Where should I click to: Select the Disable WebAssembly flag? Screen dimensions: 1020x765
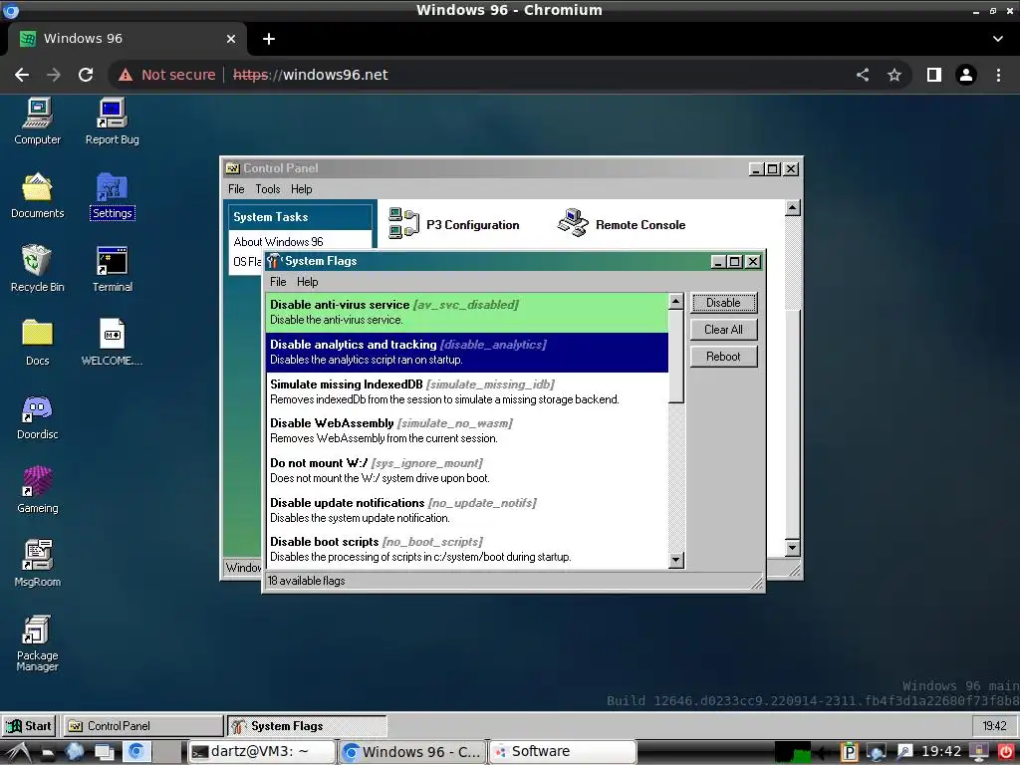point(467,430)
